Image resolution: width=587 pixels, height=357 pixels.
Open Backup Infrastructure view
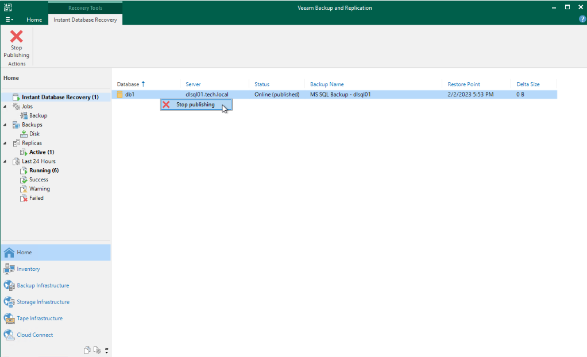click(x=43, y=285)
